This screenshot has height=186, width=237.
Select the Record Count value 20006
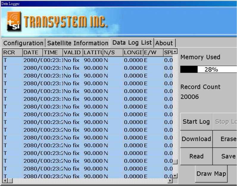tap(190, 97)
